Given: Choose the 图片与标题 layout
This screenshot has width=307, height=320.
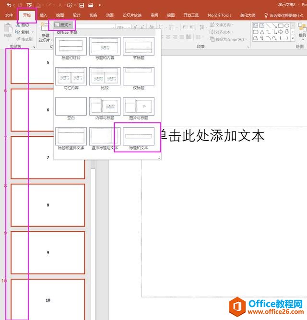Looking at the screenshot, I should coord(139,106).
